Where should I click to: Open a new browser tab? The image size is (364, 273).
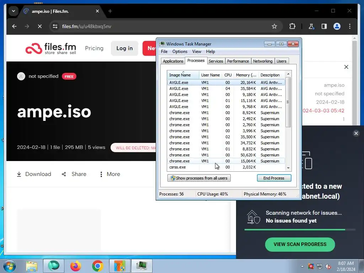(x=110, y=11)
